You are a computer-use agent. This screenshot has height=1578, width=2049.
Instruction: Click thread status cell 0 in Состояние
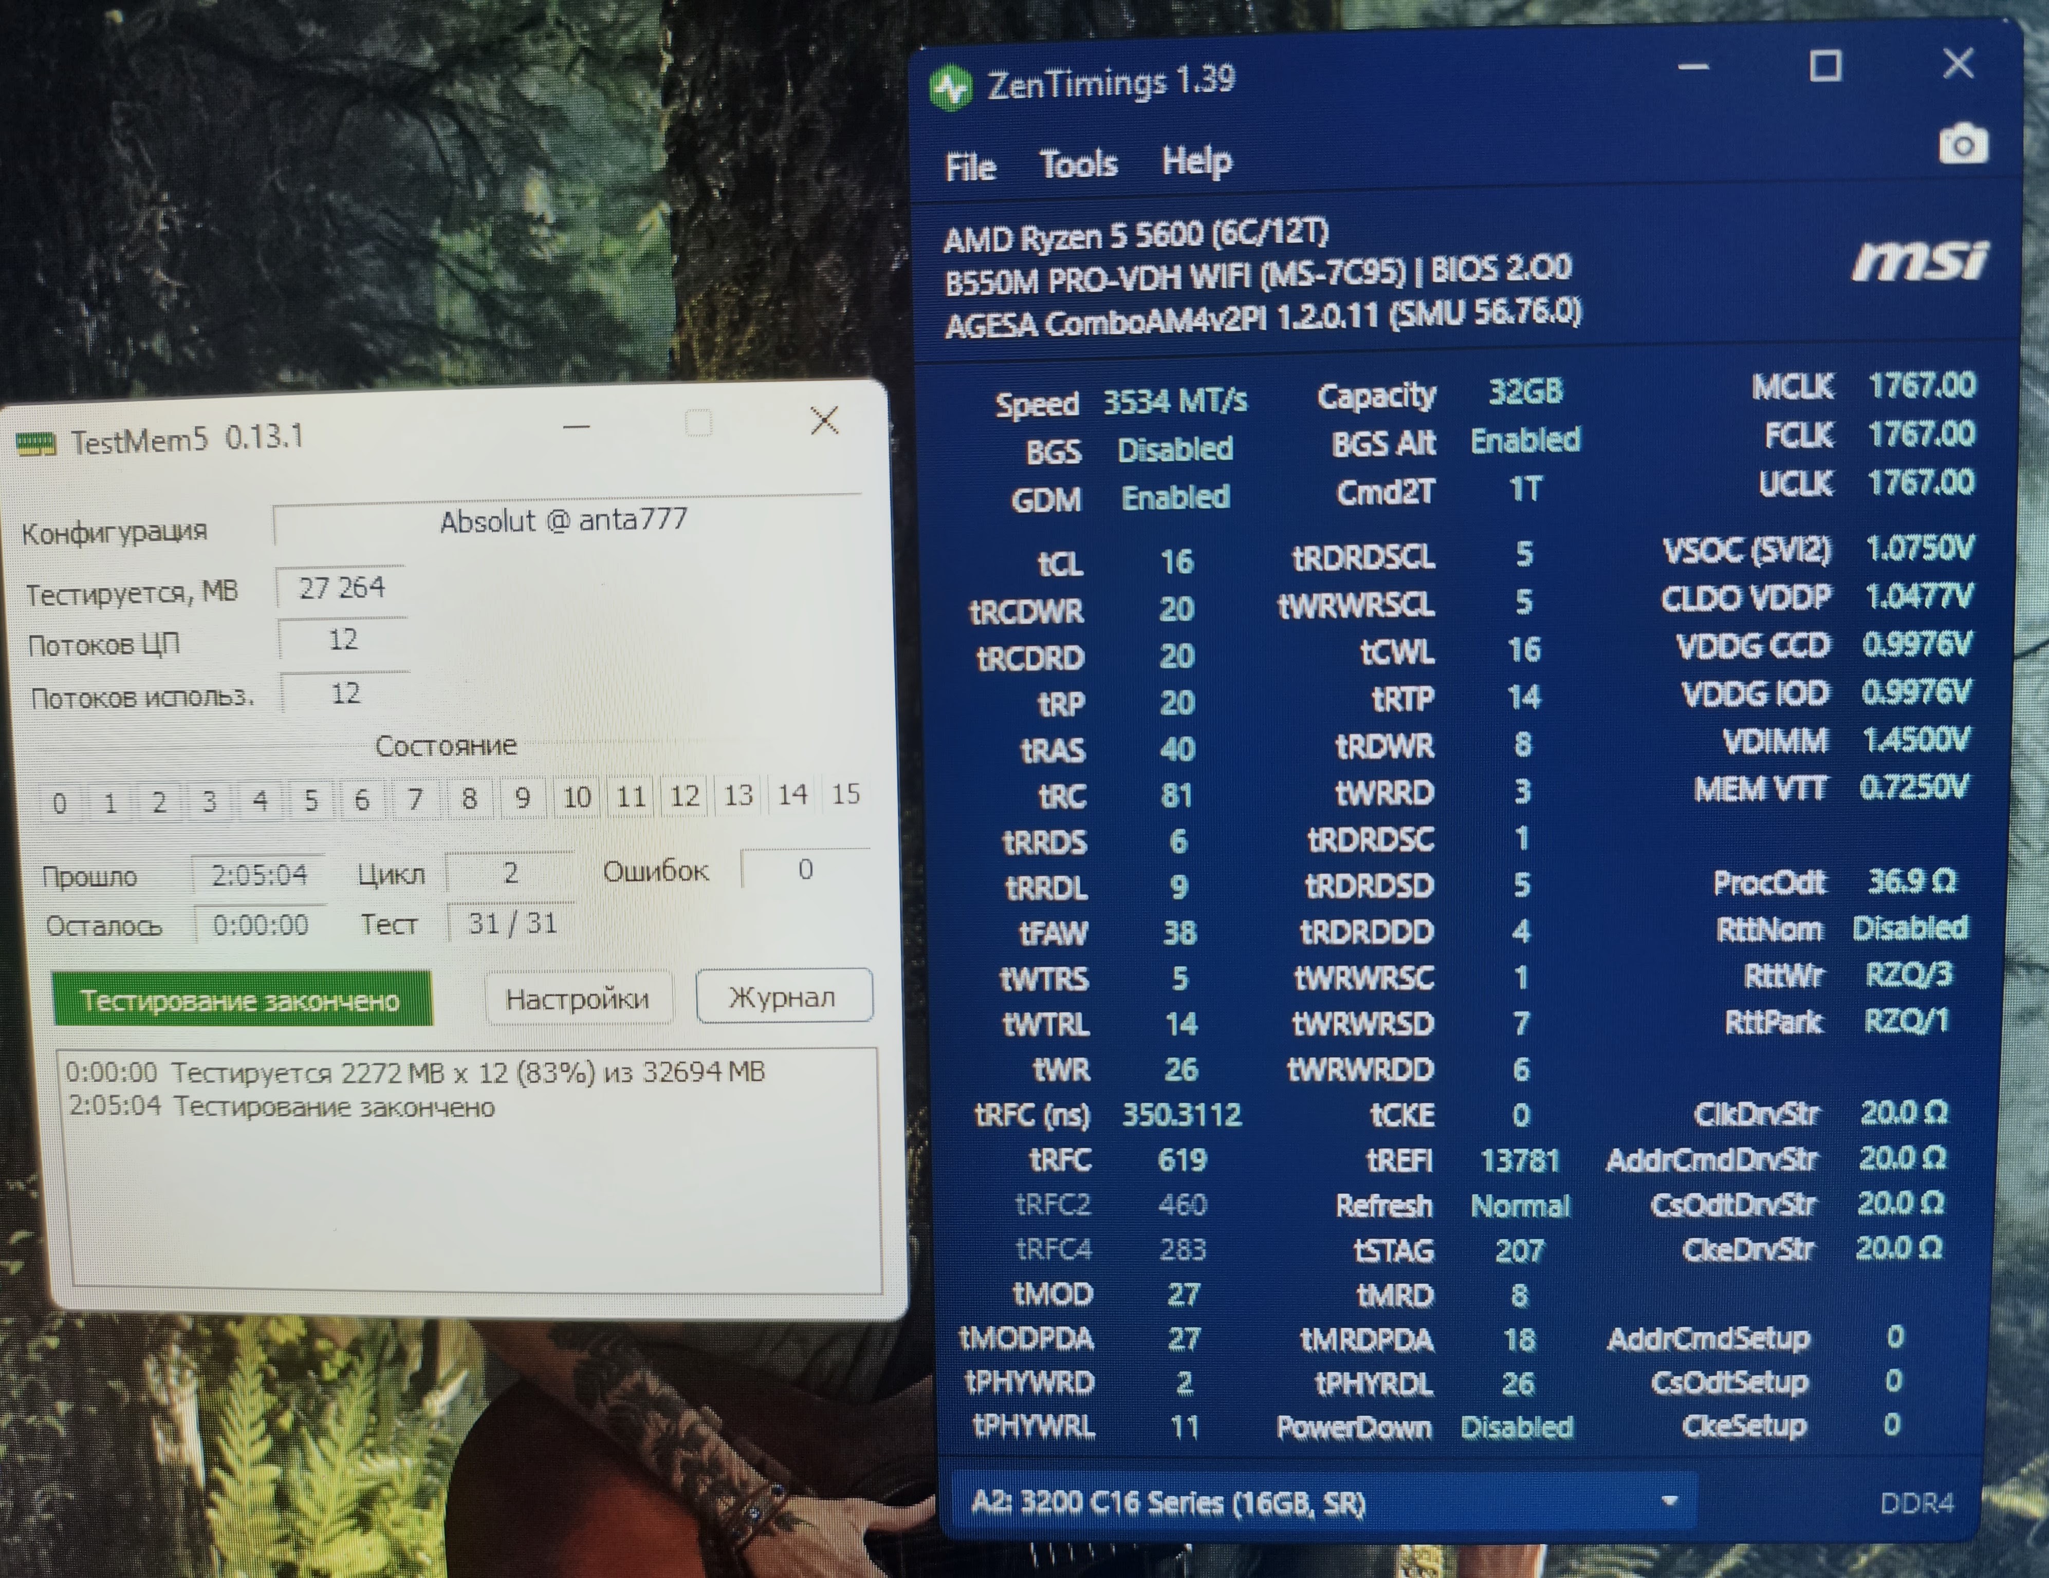[x=59, y=803]
